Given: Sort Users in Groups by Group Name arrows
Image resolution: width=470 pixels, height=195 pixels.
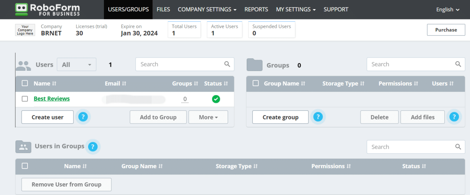Looking at the screenshot, I should pos(160,166).
